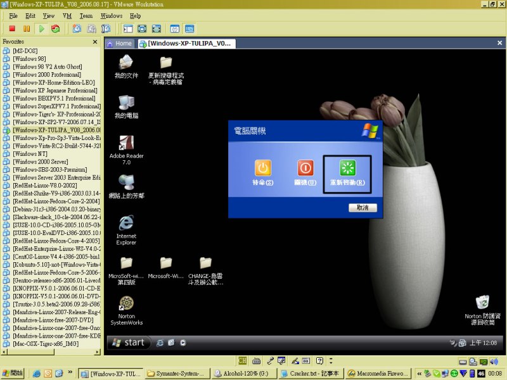507x380 pixels.
Task: Open the Windows menu
Action: click(112, 16)
